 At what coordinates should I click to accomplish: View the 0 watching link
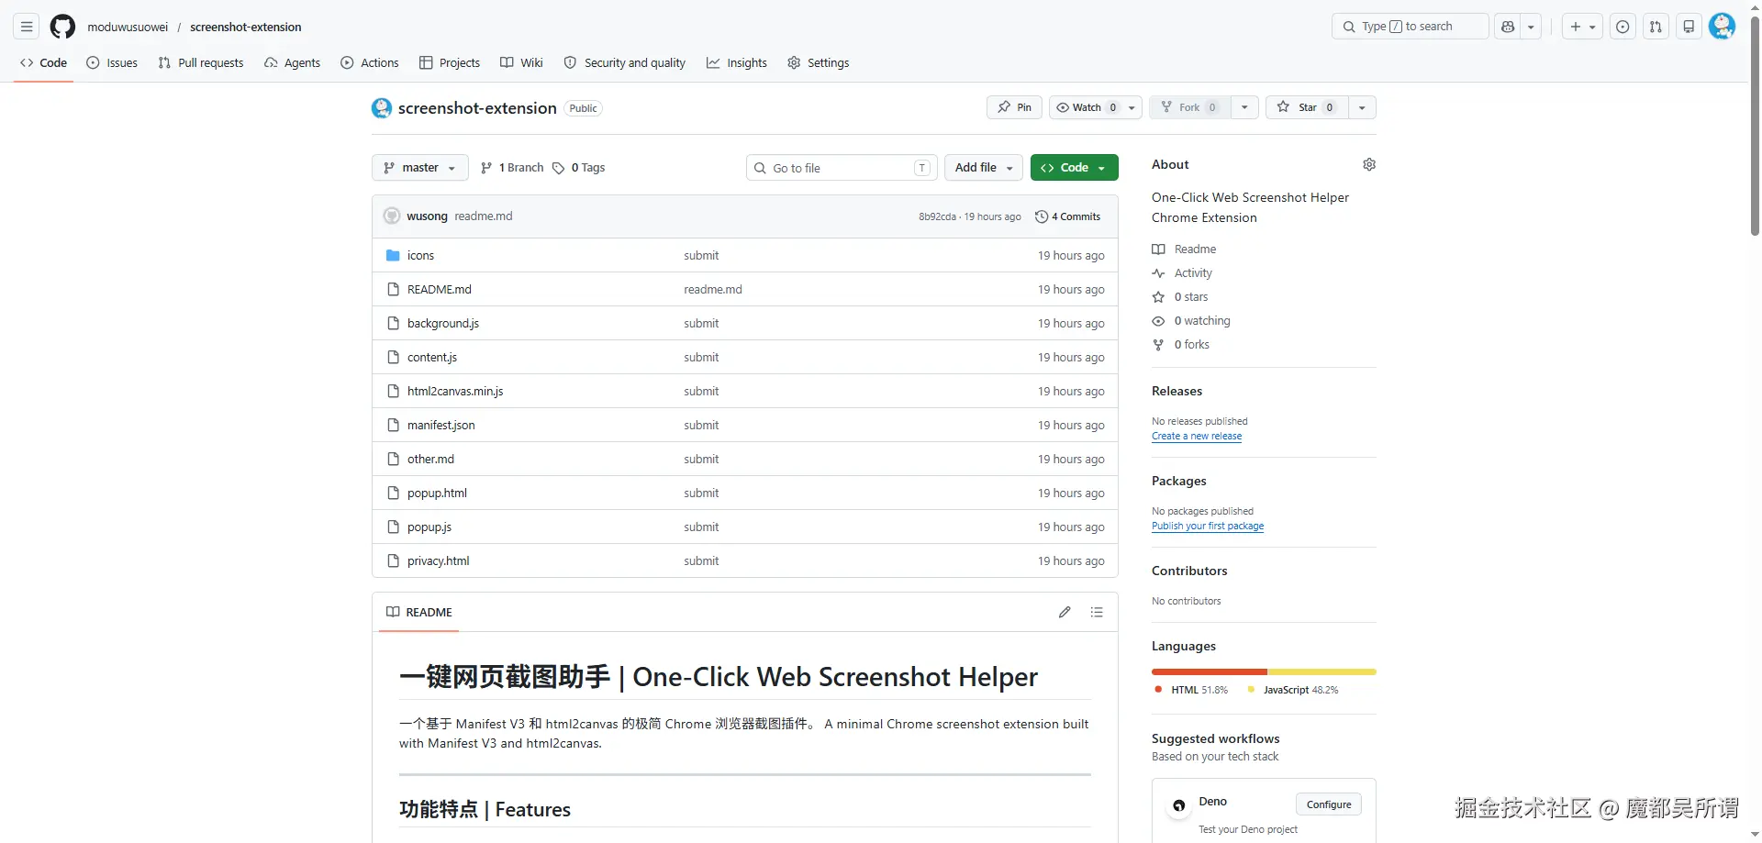[1191, 321]
